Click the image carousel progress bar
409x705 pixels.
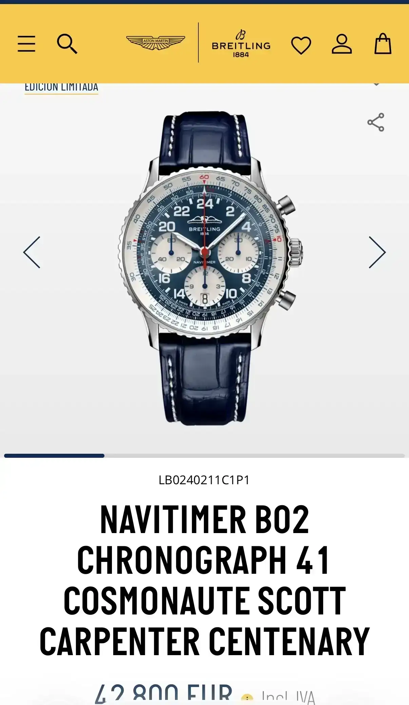tap(204, 456)
